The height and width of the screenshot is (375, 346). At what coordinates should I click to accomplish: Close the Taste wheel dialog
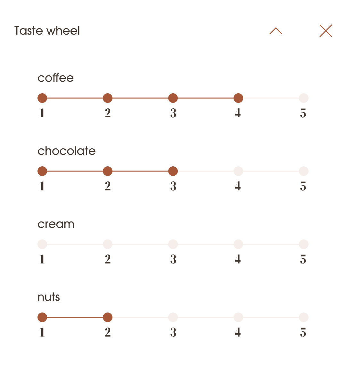pos(325,31)
